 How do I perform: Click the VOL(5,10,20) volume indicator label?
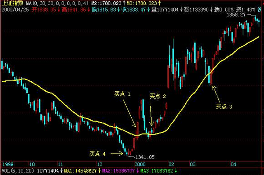tap(18, 170)
